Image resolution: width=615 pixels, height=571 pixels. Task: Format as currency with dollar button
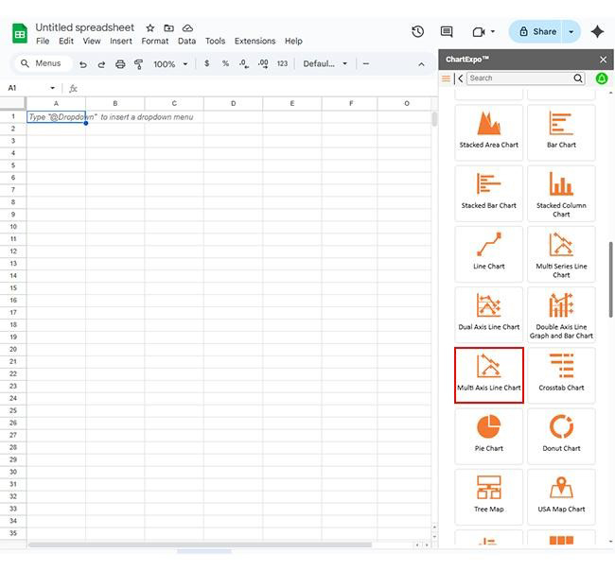207,64
